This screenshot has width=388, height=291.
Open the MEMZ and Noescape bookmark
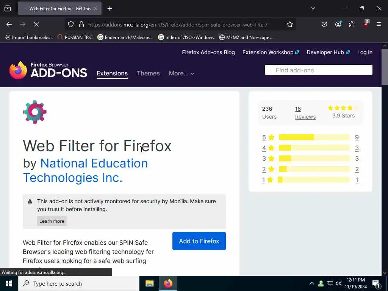246,38
